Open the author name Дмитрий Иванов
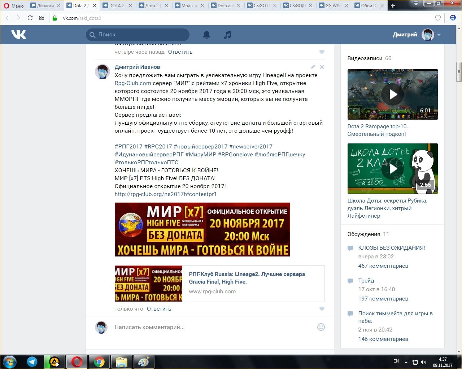 tap(137, 67)
